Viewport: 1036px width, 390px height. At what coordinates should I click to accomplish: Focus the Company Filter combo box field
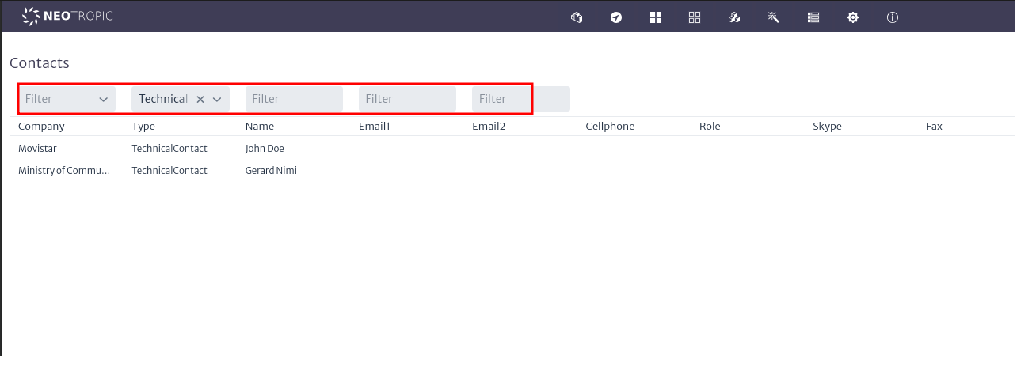pos(67,99)
